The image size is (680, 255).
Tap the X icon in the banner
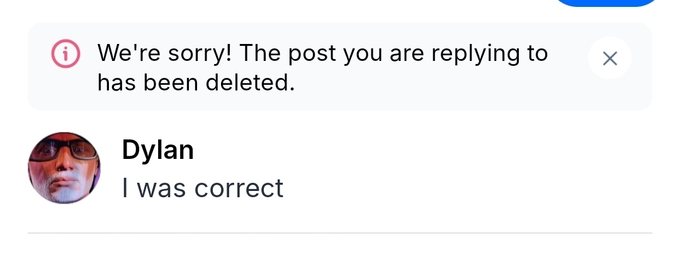(x=609, y=58)
